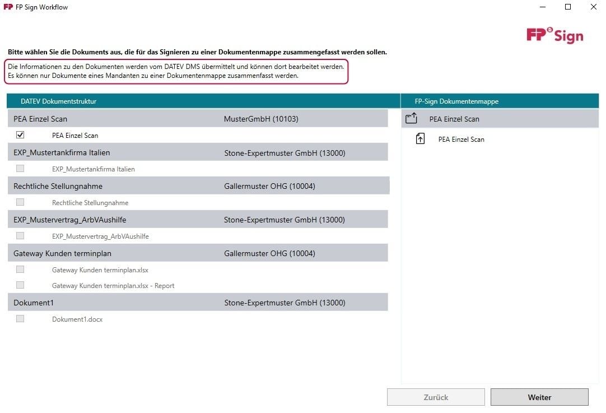This screenshot has height=413, width=606.
Task: Uncheck the PEA Einzel Scan checkbox
Action: coord(20,134)
